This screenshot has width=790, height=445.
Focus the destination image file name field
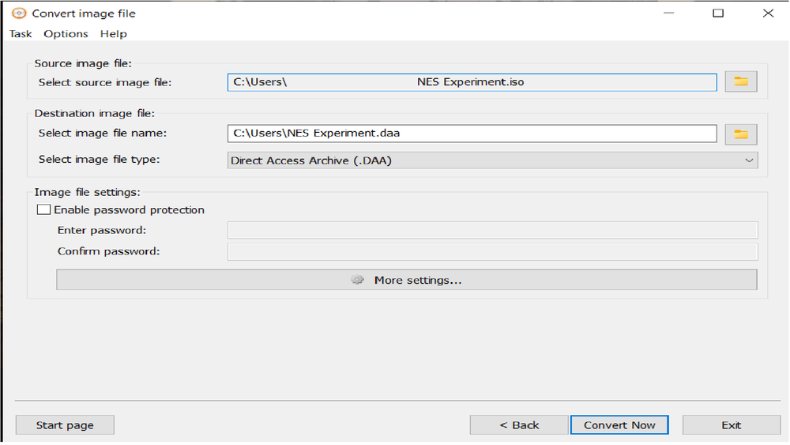pos(472,134)
